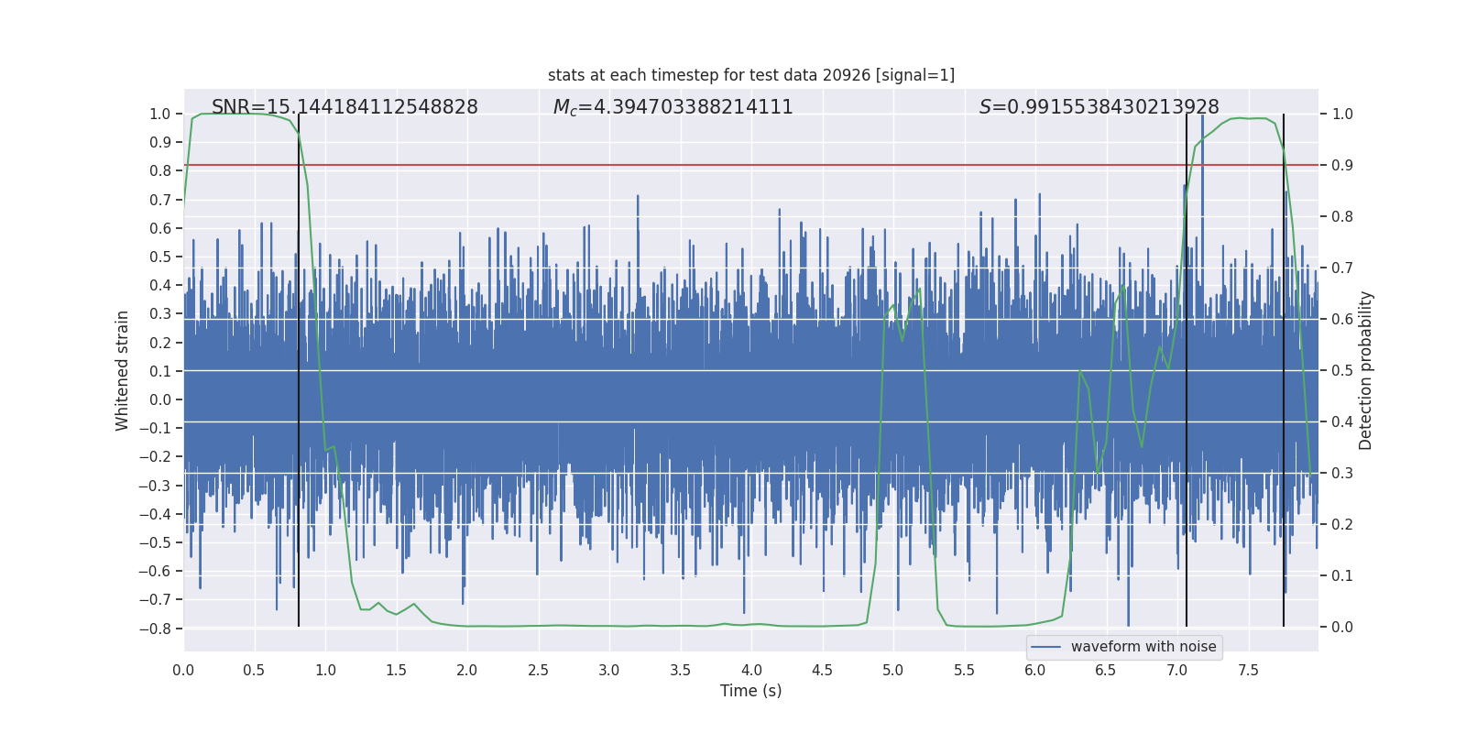Click the 4.0 tick on the time axis
Viewport: 1466px width, 733px height.
click(x=751, y=670)
